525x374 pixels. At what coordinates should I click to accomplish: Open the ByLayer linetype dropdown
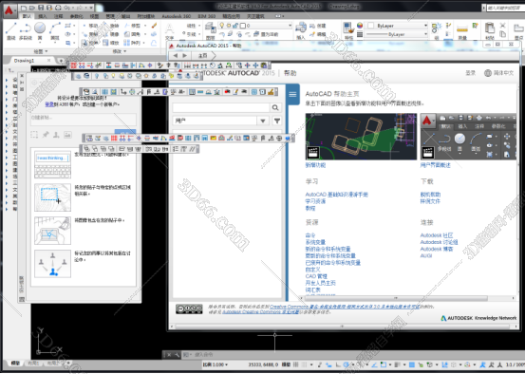tap(425, 34)
